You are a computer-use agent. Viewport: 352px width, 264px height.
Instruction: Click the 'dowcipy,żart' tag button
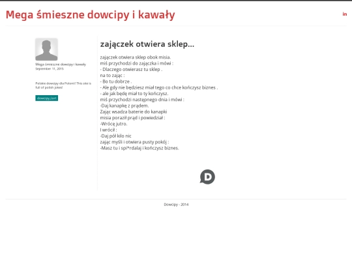(x=47, y=98)
